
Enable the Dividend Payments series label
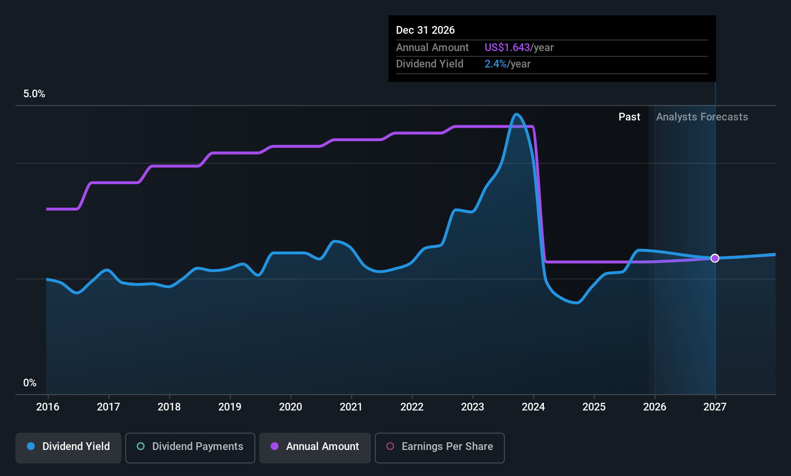click(198, 447)
